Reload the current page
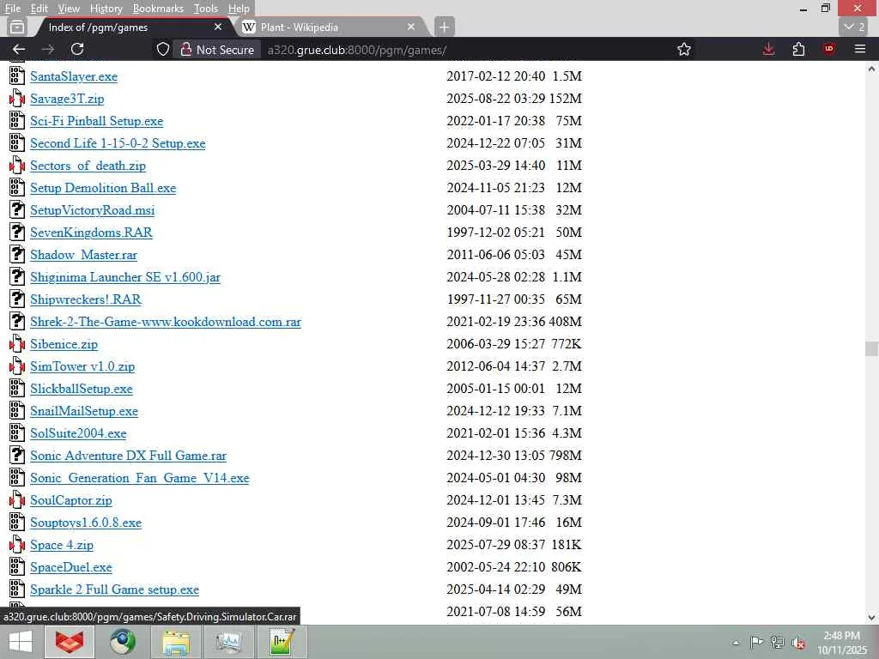The width and height of the screenshot is (879, 659). coord(77,49)
